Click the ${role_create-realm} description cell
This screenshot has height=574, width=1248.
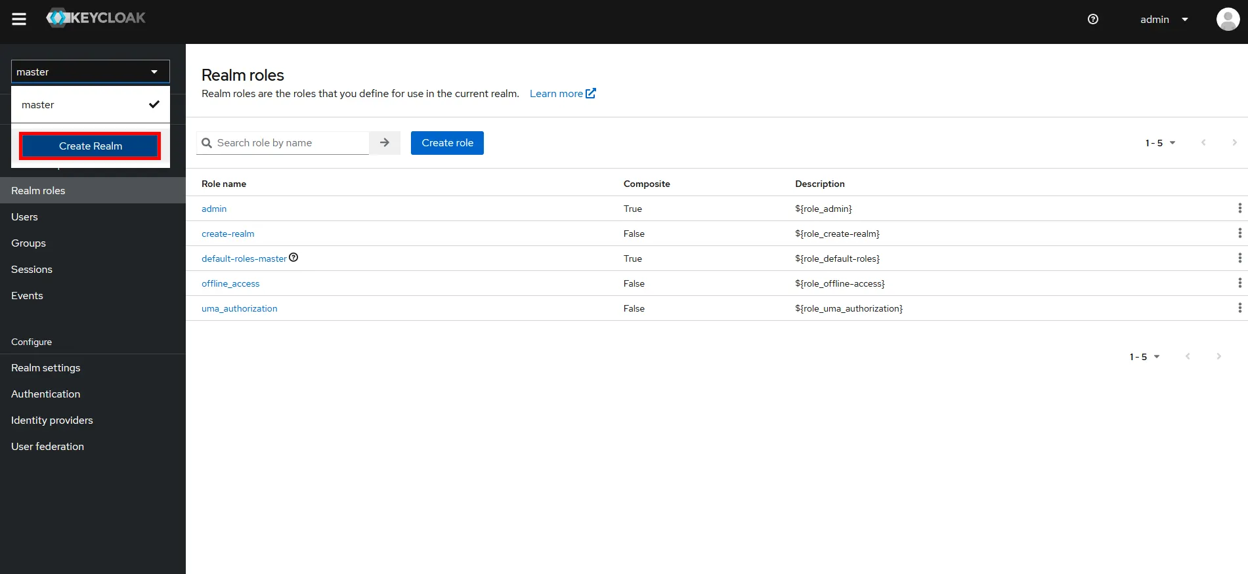click(x=837, y=234)
